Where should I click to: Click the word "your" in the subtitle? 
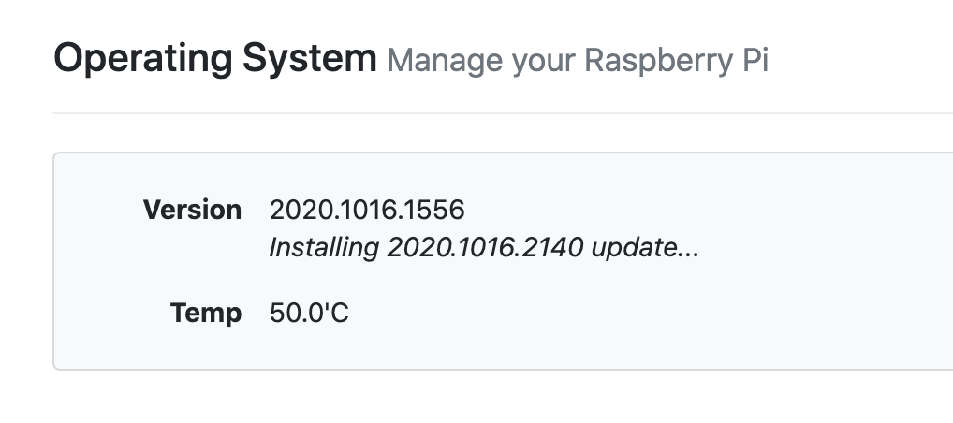pyautogui.click(x=545, y=61)
